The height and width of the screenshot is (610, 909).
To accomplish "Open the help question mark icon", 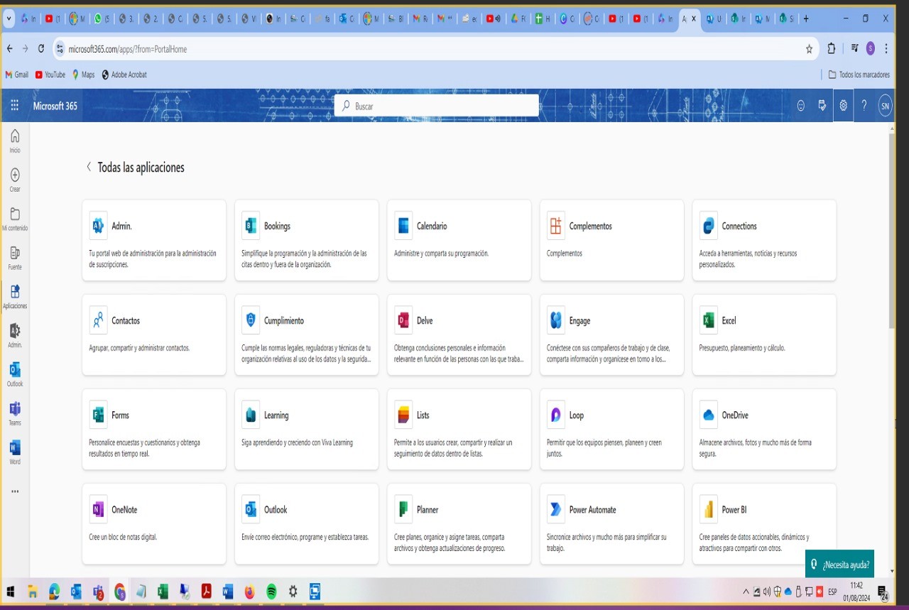I will point(864,106).
